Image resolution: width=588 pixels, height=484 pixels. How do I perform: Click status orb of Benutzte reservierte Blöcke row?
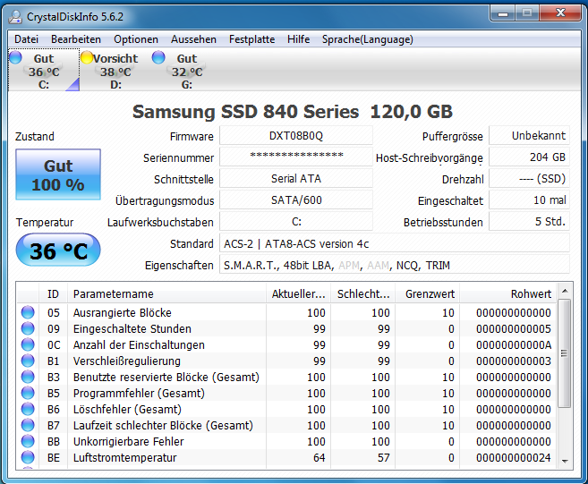pyautogui.click(x=28, y=377)
